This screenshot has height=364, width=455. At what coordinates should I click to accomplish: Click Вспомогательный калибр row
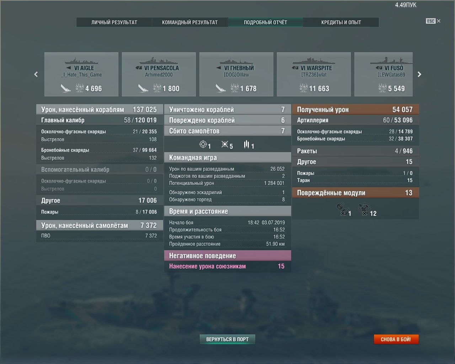(x=100, y=170)
